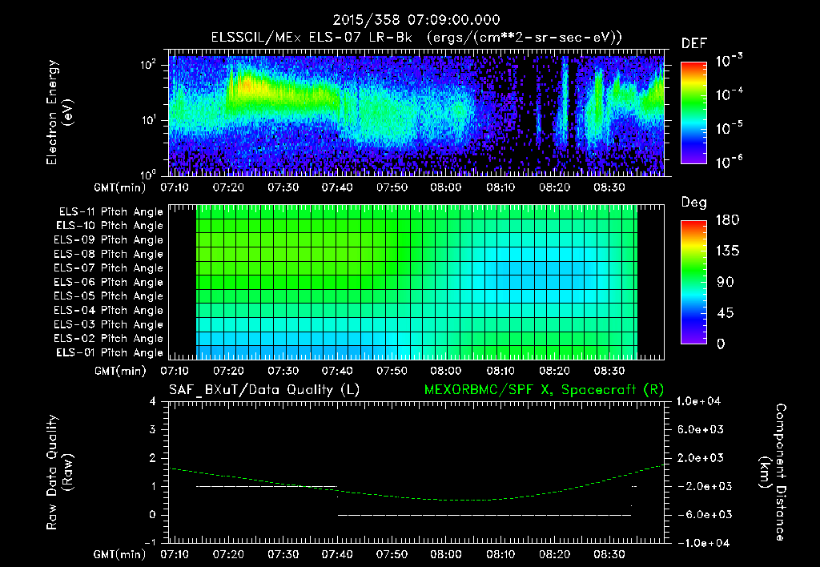Click the -1 tick on Raw Data Quality axis

(x=150, y=542)
